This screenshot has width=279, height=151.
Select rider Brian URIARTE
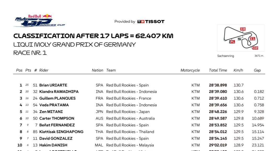pos(53,85)
